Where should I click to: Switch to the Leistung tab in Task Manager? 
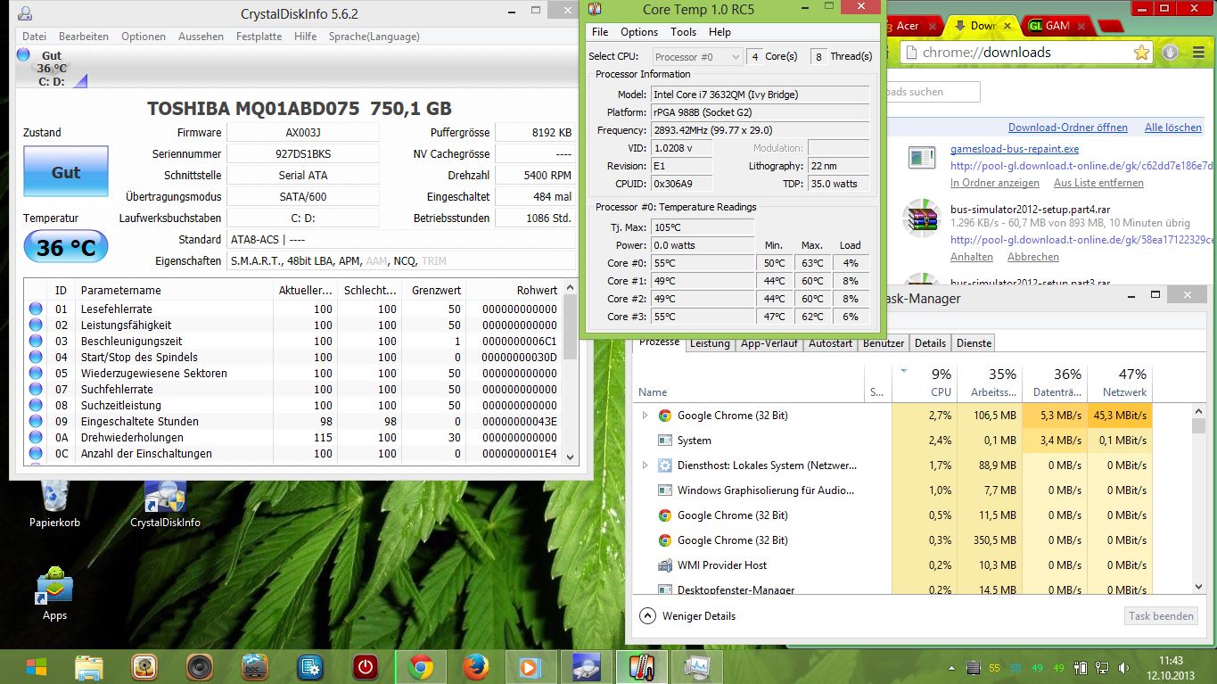tap(710, 343)
